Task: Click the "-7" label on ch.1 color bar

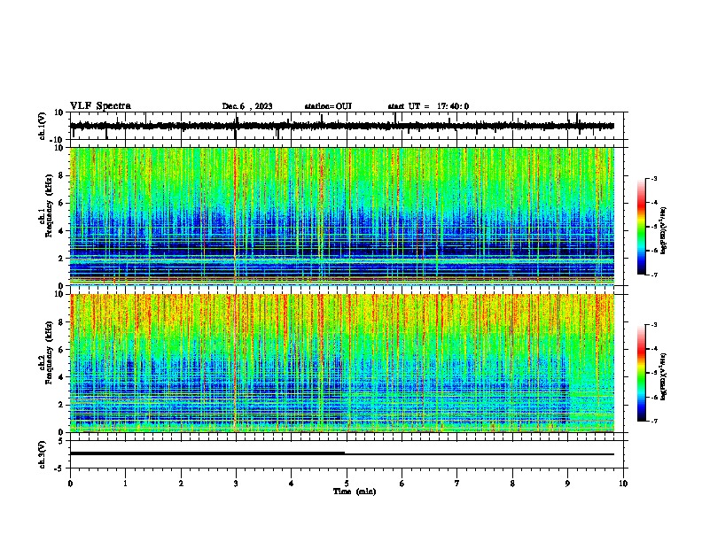Action: click(653, 275)
